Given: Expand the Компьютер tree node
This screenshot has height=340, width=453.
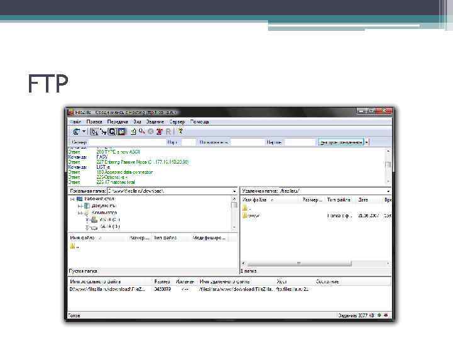Looking at the screenshot, I should [80, 213].
